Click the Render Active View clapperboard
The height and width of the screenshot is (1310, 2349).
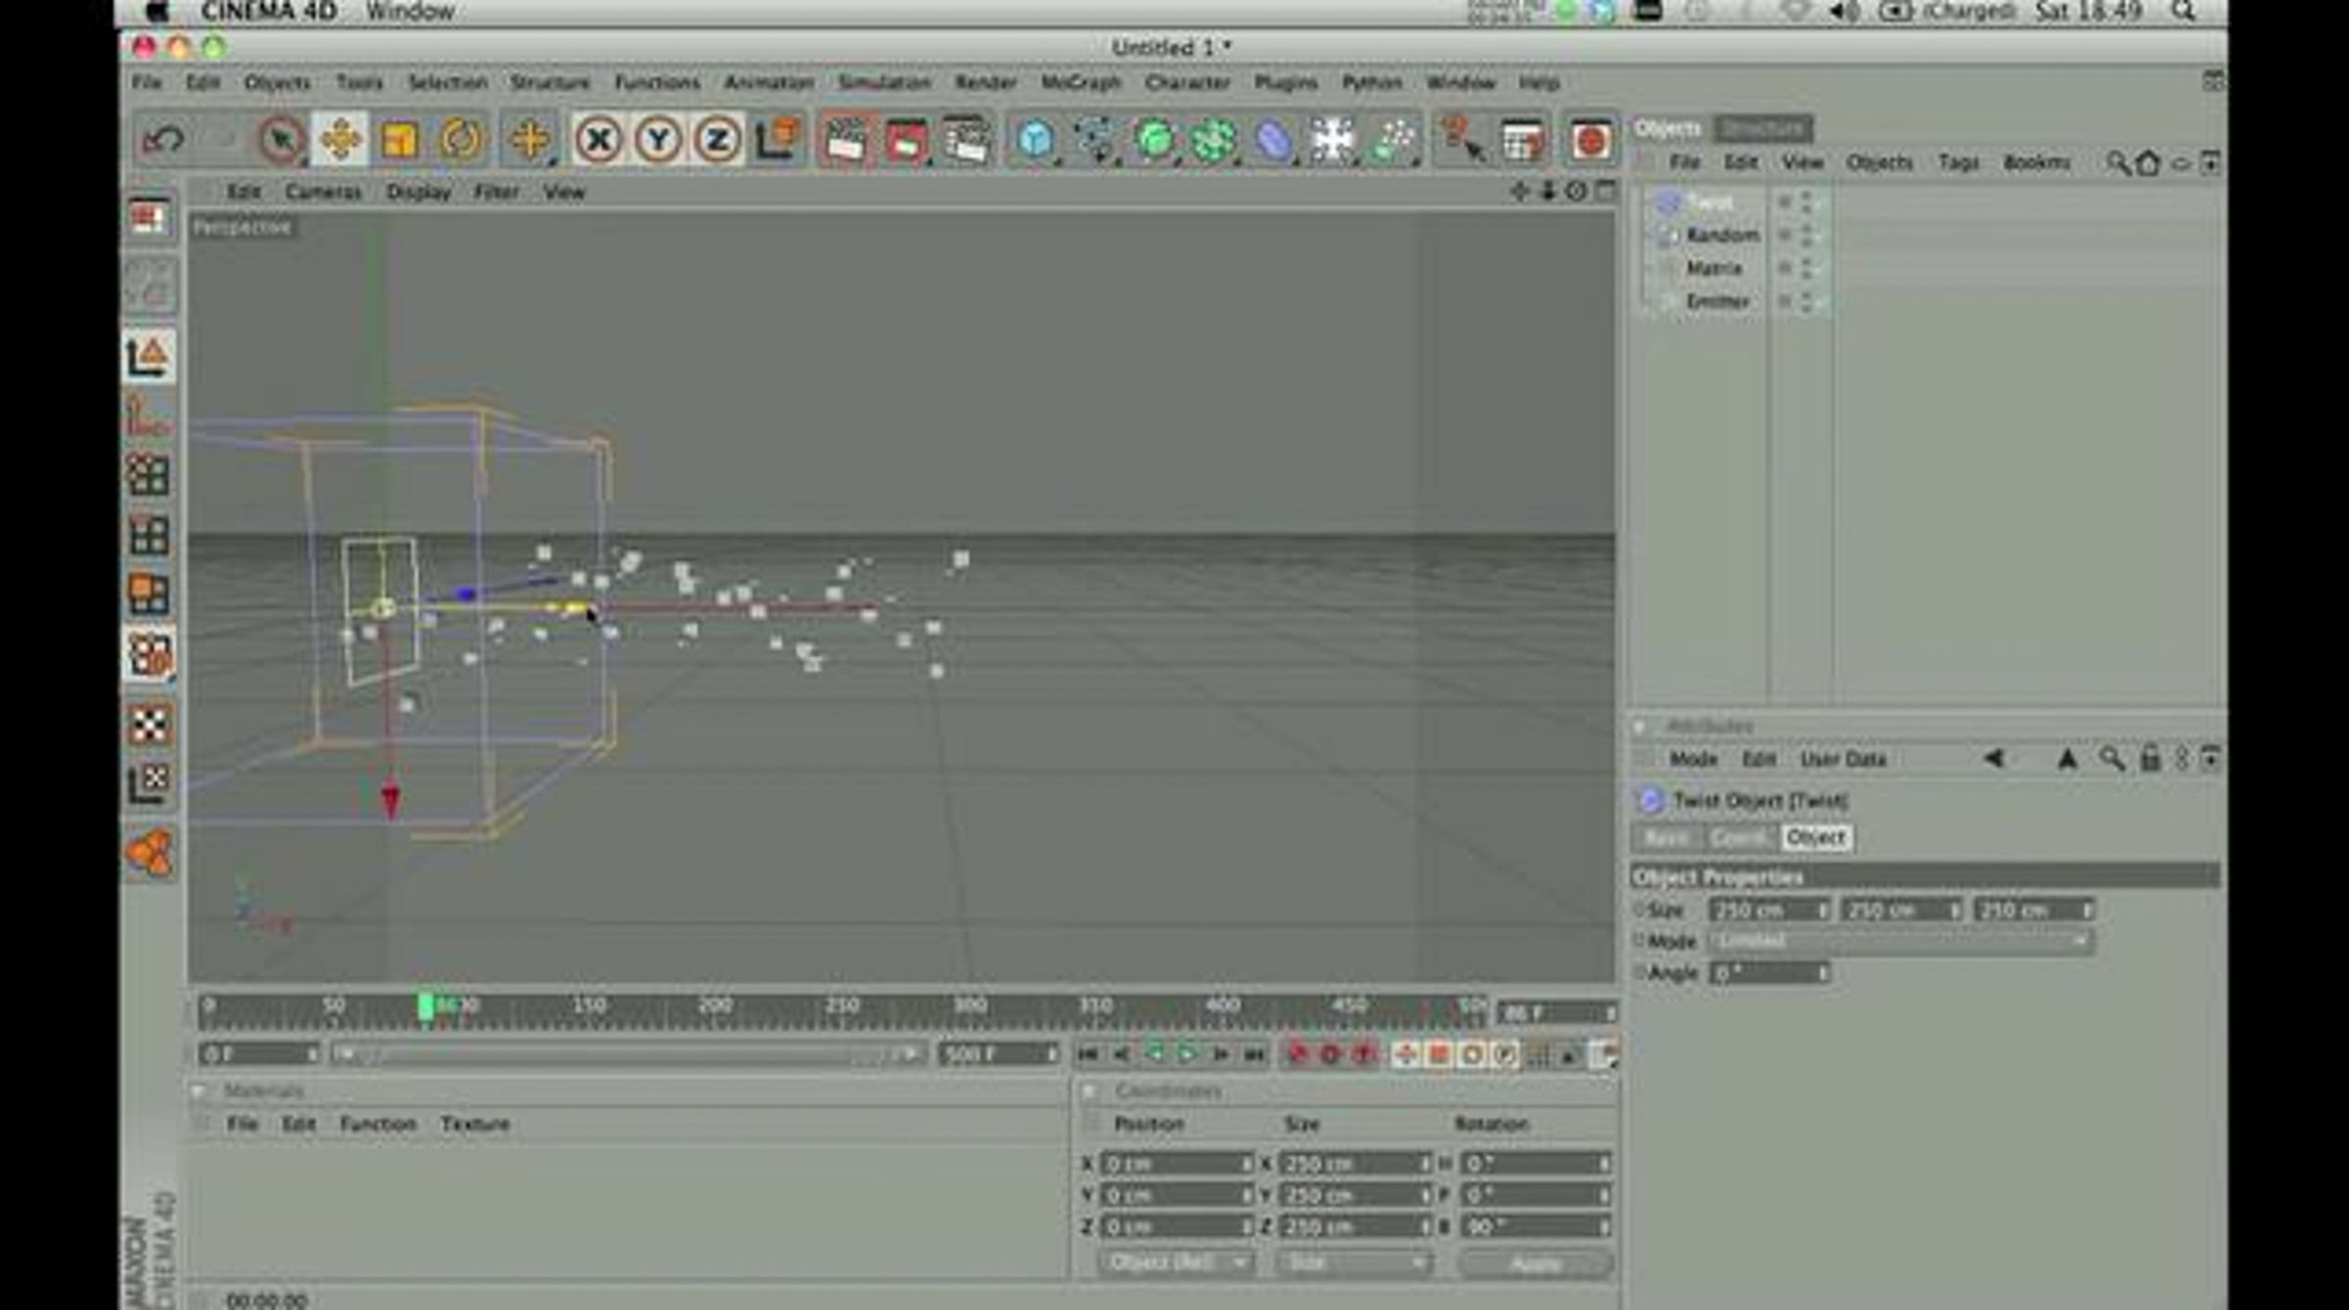click(846, 140)
